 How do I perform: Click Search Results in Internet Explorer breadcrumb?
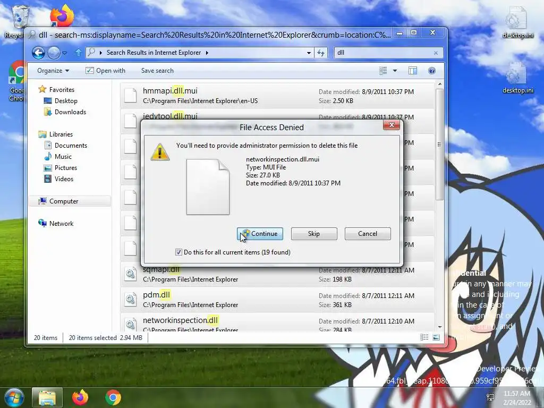(154, 53)
